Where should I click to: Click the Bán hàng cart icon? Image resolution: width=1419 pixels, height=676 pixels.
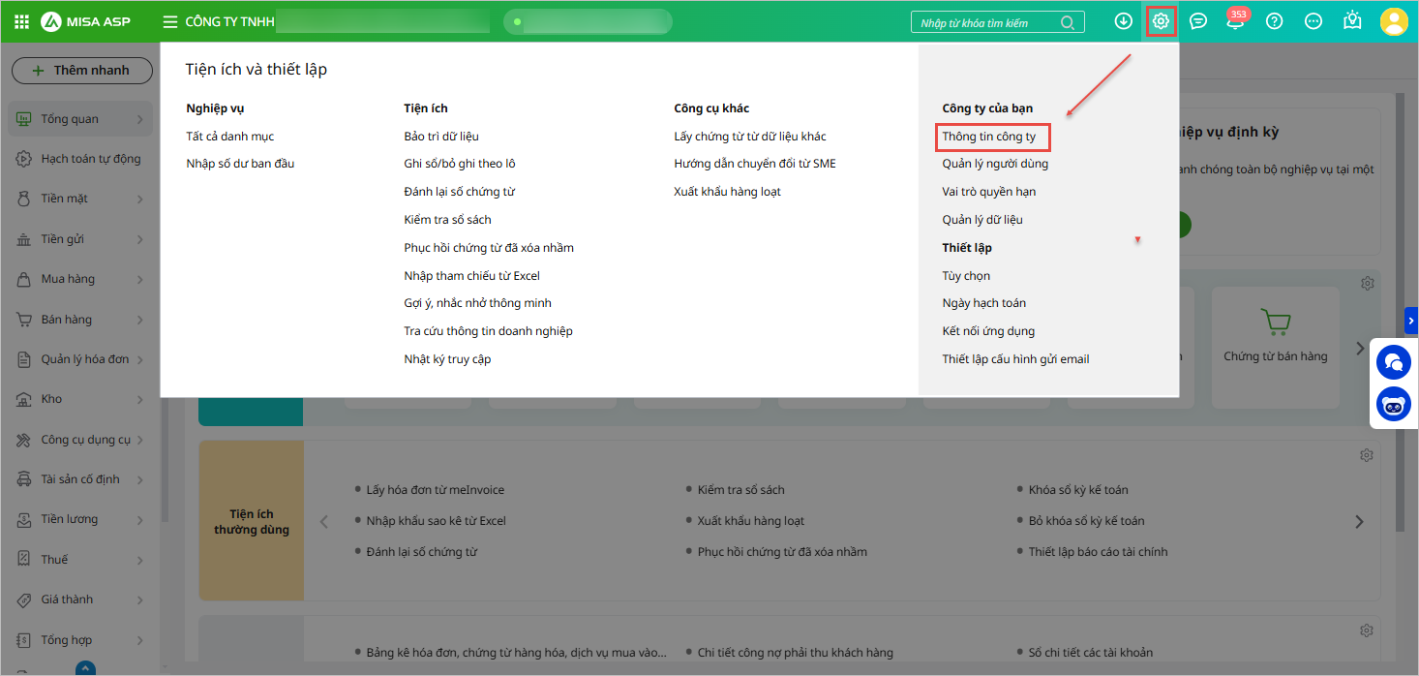(23, 320)
